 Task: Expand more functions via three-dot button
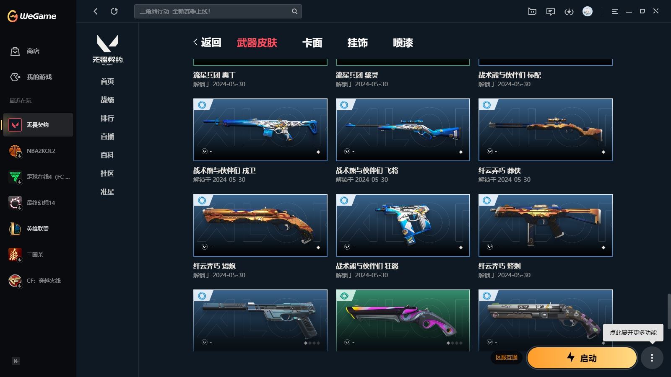pos(652,358)
